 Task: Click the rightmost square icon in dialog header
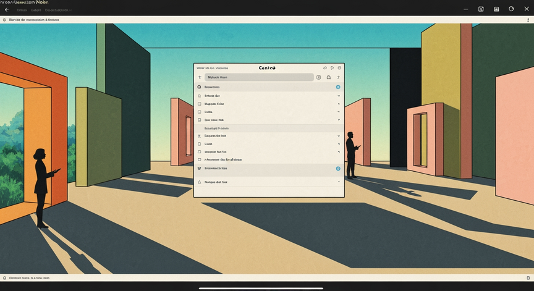tap(339, 68)
